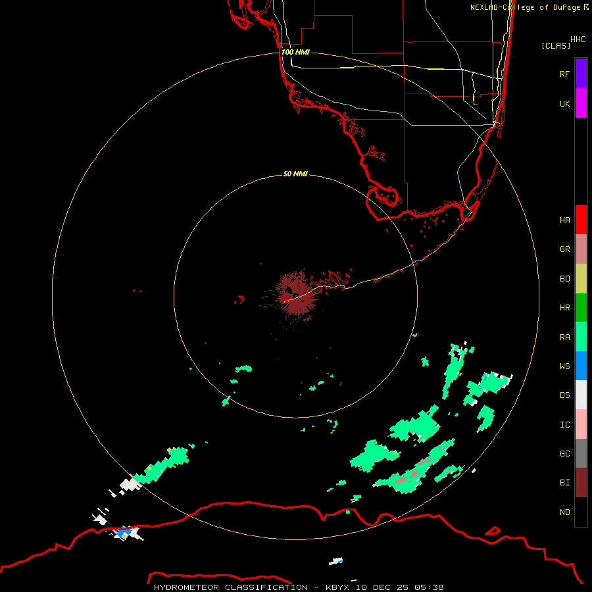Click the HA legend label
The height and width of the screenshot is (592, 592).
pos(564,220)
